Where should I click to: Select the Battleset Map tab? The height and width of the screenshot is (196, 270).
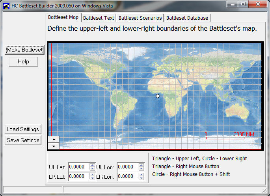pyautogui.click(x=63, y=17)
